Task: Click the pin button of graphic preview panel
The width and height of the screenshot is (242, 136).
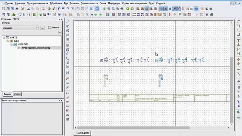Action: pyautogui.click(x=59, y=100)
